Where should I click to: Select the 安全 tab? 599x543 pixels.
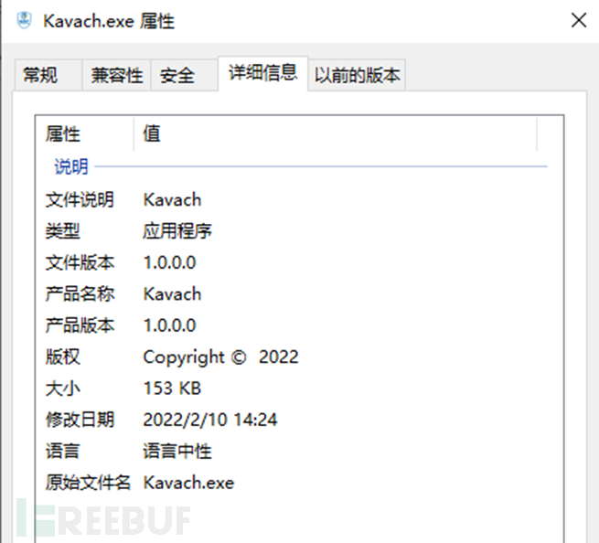point(184,75)
